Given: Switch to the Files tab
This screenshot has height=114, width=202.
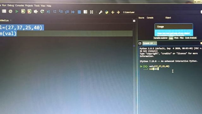Looking at the screenshot, I should tap(182, 38).
